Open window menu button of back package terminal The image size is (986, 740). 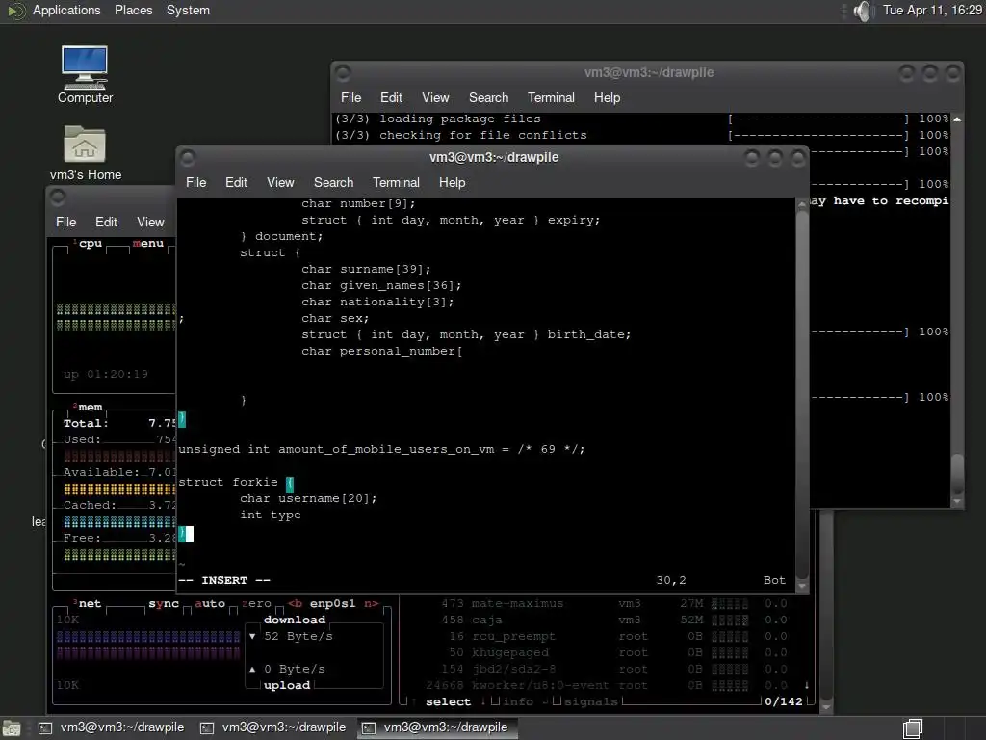pyautogui.click(x=343, y=73)
